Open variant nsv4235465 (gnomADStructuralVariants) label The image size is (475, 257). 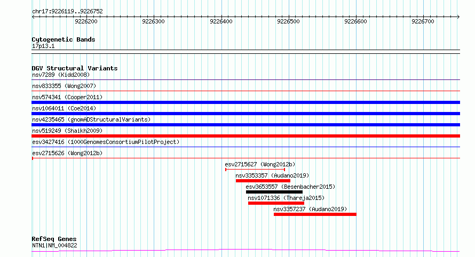click(x=91, y=119)
